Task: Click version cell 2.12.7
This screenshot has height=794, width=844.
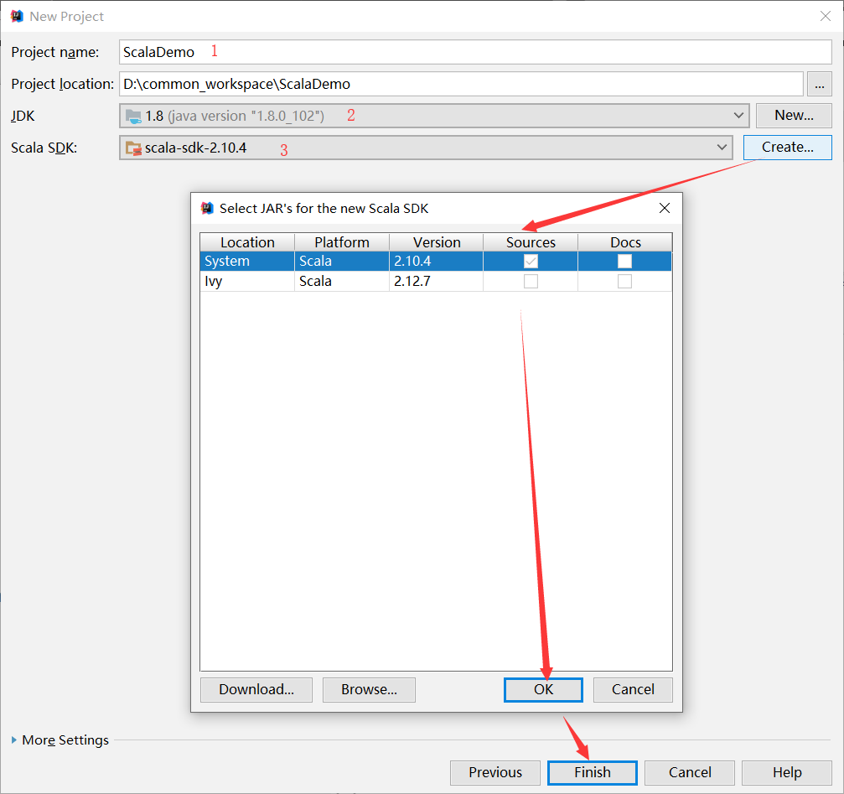Action: click(437, 281)
